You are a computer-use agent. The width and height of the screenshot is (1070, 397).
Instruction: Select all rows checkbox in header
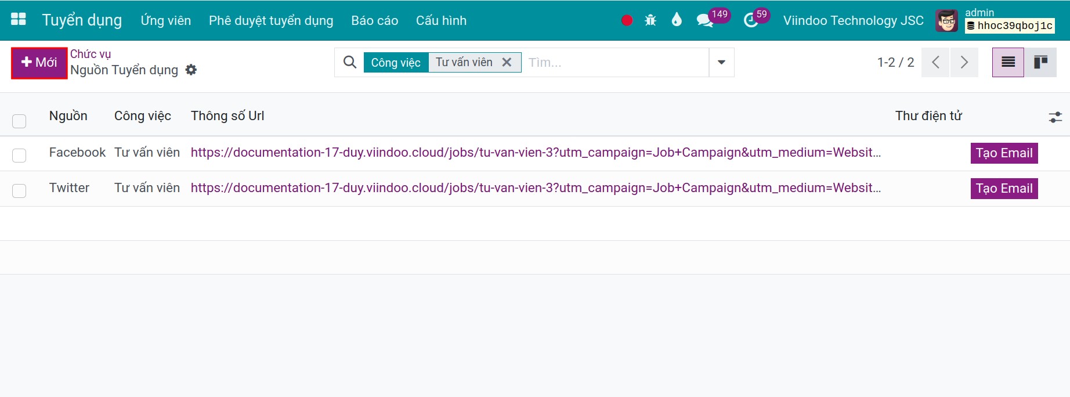[x=19, y=121]
